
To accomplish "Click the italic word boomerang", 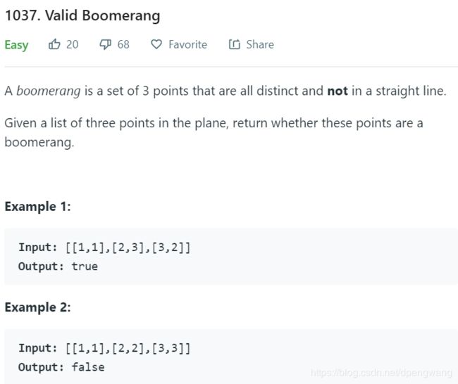I will [49, 91].
